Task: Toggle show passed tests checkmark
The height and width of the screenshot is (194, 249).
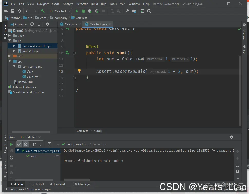Action: [19, 144]
